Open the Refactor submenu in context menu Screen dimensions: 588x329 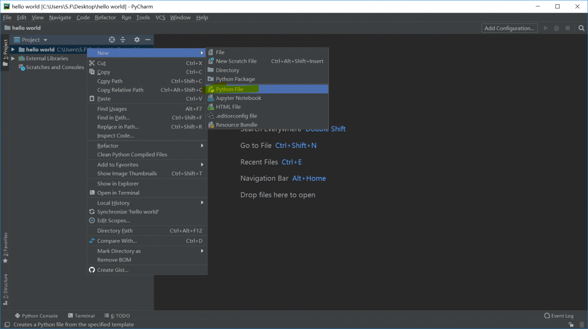click(x=147, y=145)
